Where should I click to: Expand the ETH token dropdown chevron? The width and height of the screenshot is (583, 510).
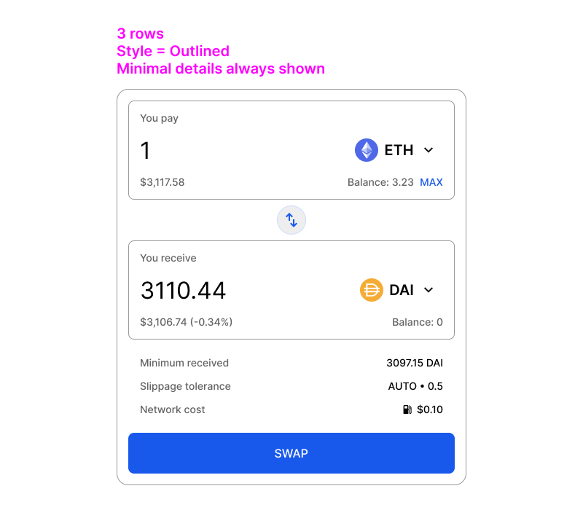pos(429,150)
